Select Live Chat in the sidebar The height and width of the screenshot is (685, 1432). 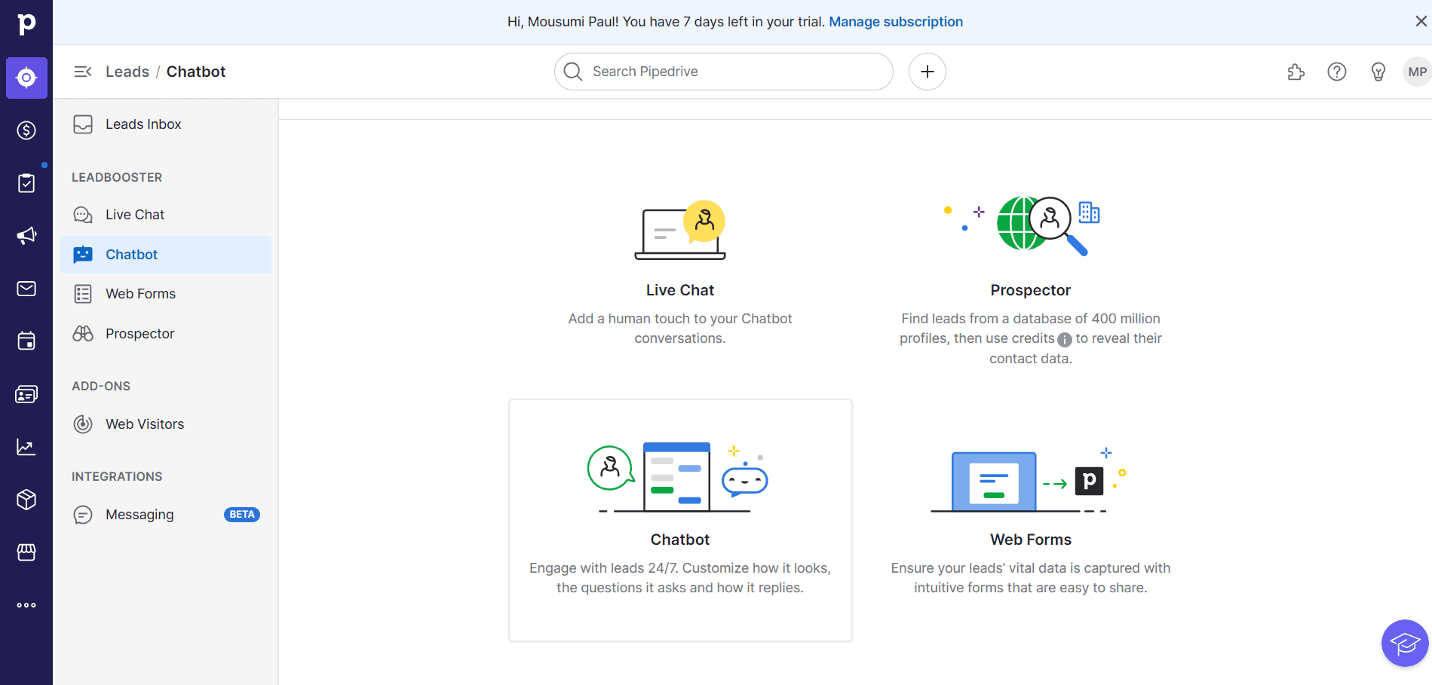click(134, 215)
